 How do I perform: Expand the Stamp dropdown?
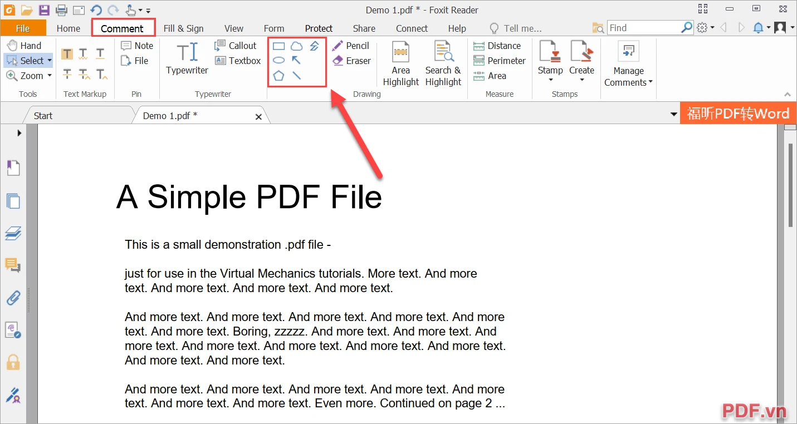[x=550, y=80]
